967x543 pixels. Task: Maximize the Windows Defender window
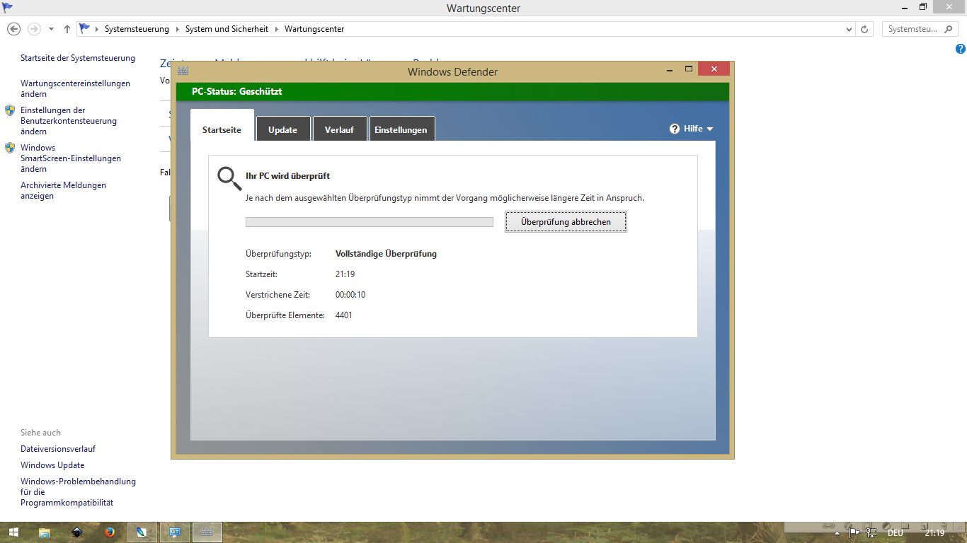click(x=688, y=69)
